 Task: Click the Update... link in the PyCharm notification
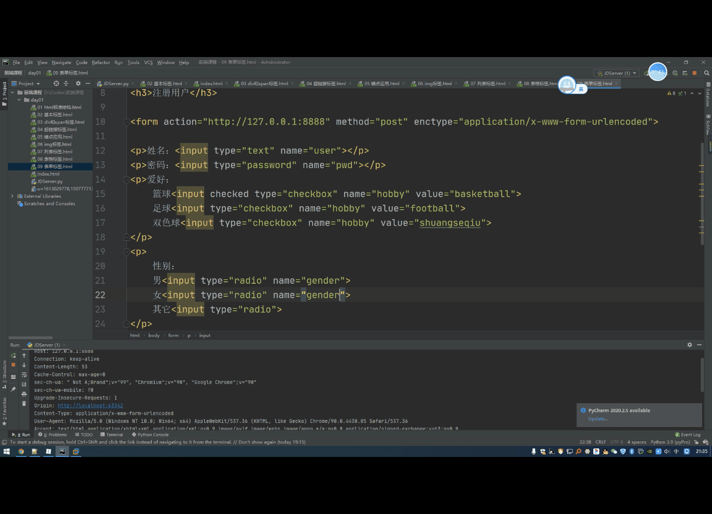[x=598, y=419]
